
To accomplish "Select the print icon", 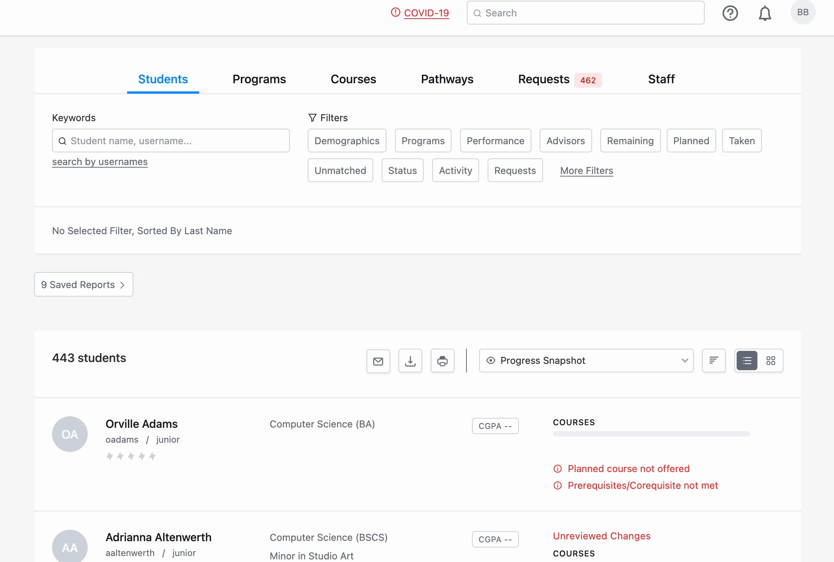I will [x=442, y=361].
